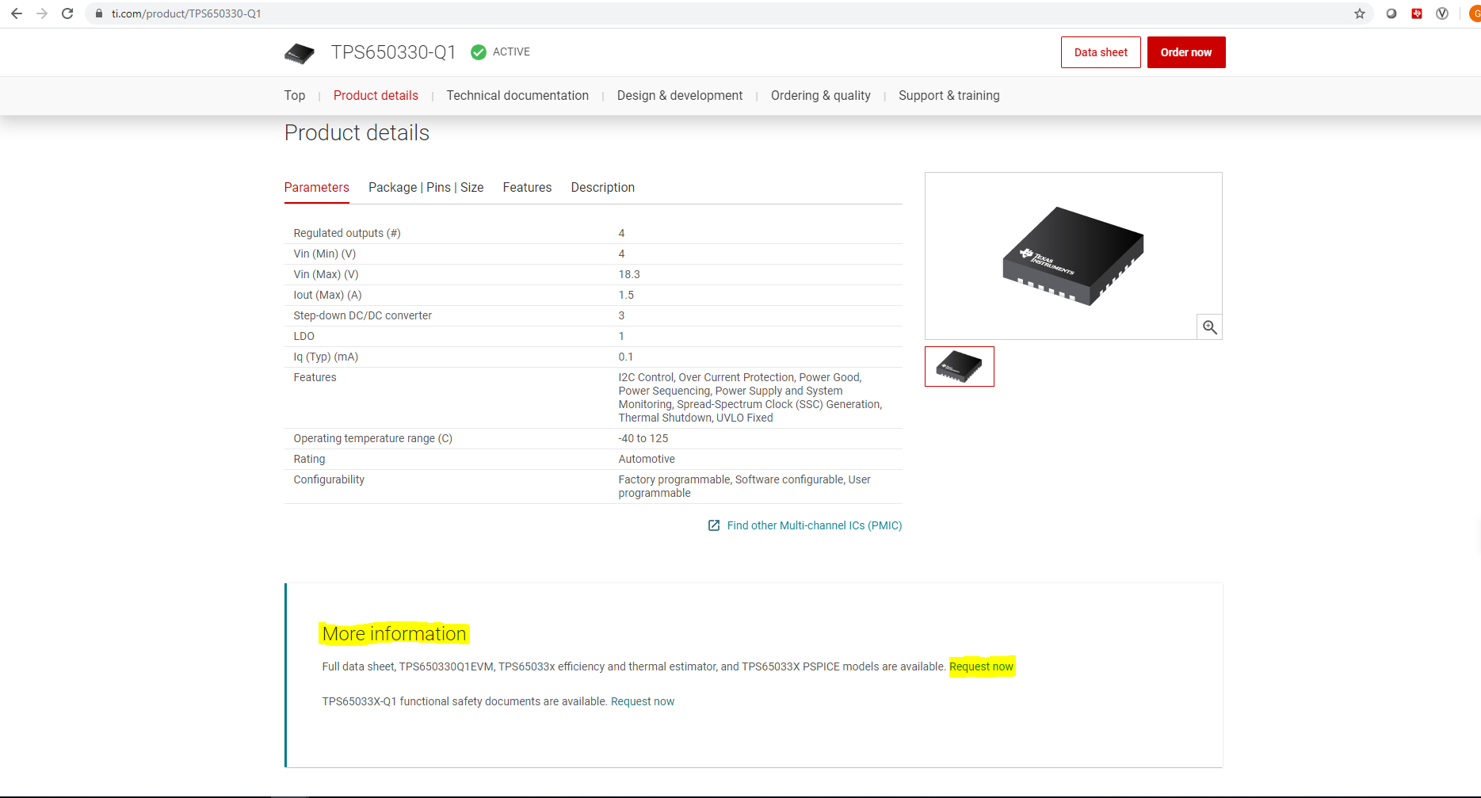Click the 'Iout (Max) (A)' parameter label
1481x798 pixels.
(327, 295)
